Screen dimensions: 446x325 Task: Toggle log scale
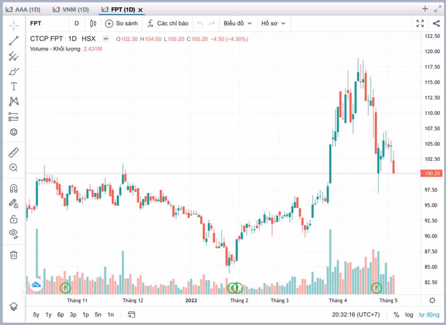409,314
